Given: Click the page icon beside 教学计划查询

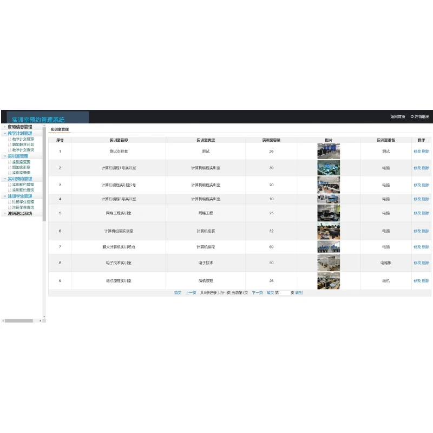Looking at the screenshot, I should [10, 150].
